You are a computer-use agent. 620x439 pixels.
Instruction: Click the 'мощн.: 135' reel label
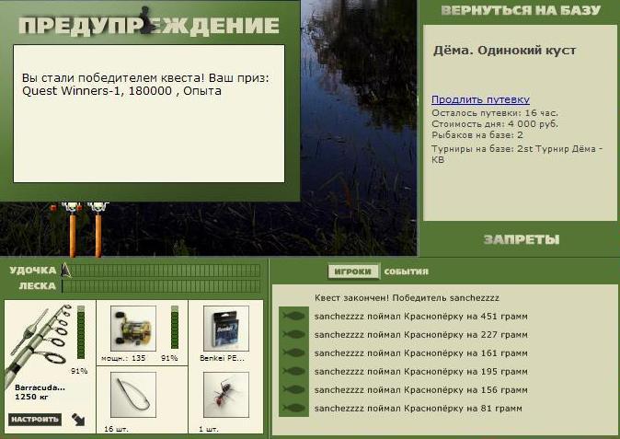(x=123, y=358)
